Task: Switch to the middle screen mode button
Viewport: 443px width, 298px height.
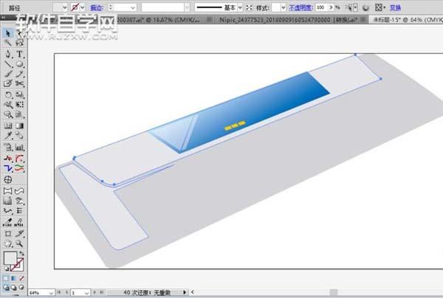Action: (x=13, y=288)
